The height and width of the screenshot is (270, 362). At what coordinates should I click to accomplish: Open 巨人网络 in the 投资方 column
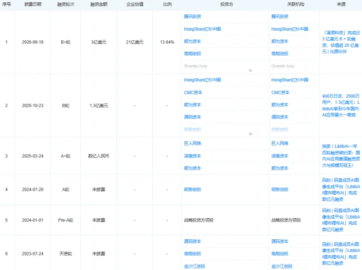(193, 143)
